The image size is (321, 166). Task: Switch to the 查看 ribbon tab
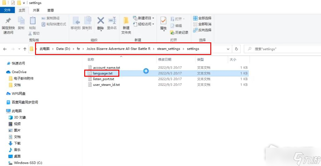coord(51,10)
